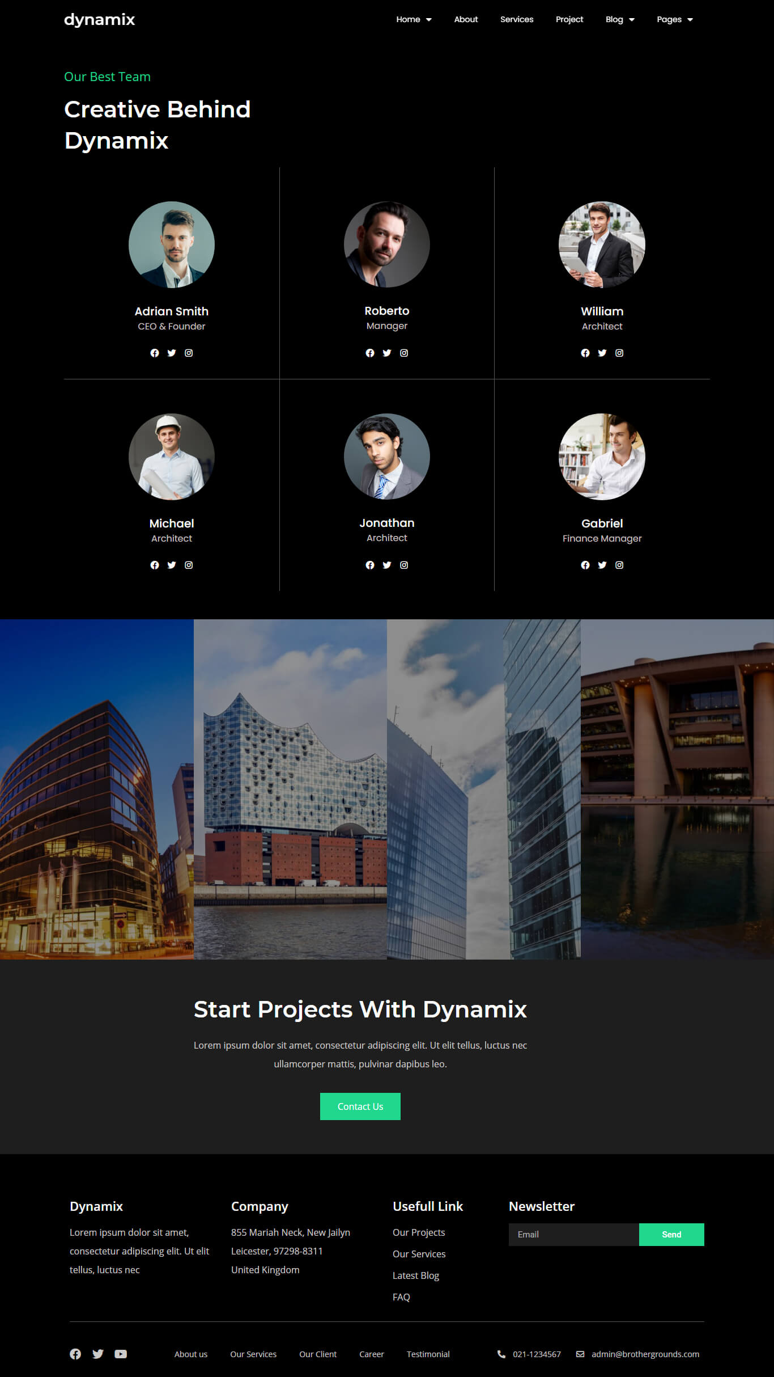Viewport: 774px width, 1377px height.
Task: Open Roberto's Twitter icon
Action: (x=387, y=353)
